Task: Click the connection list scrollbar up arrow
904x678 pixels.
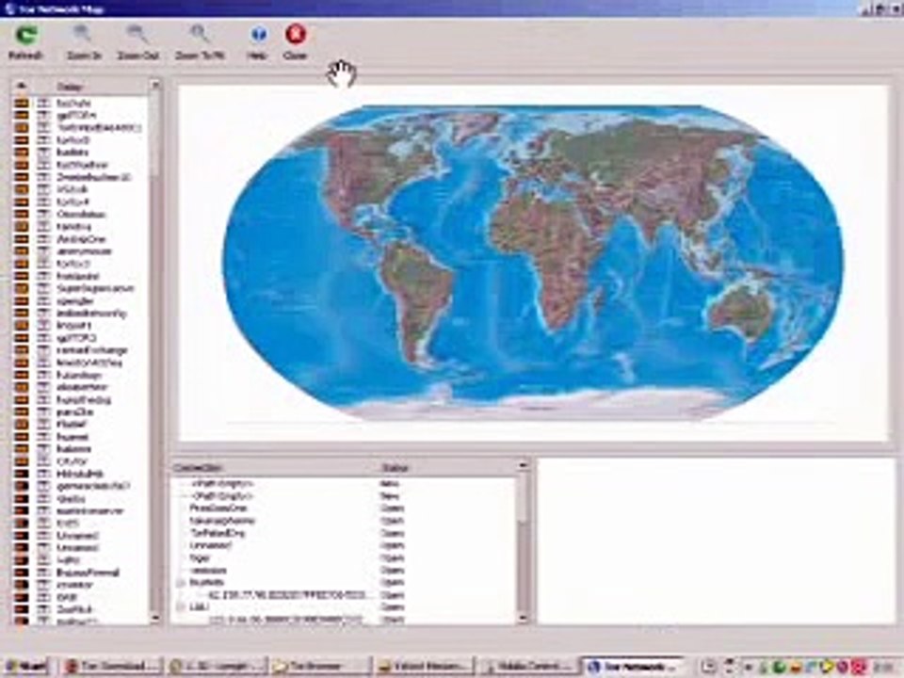Action: [x=523, y=466]
